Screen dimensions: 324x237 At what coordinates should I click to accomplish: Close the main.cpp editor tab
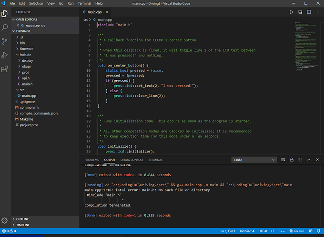coord(107,12)
